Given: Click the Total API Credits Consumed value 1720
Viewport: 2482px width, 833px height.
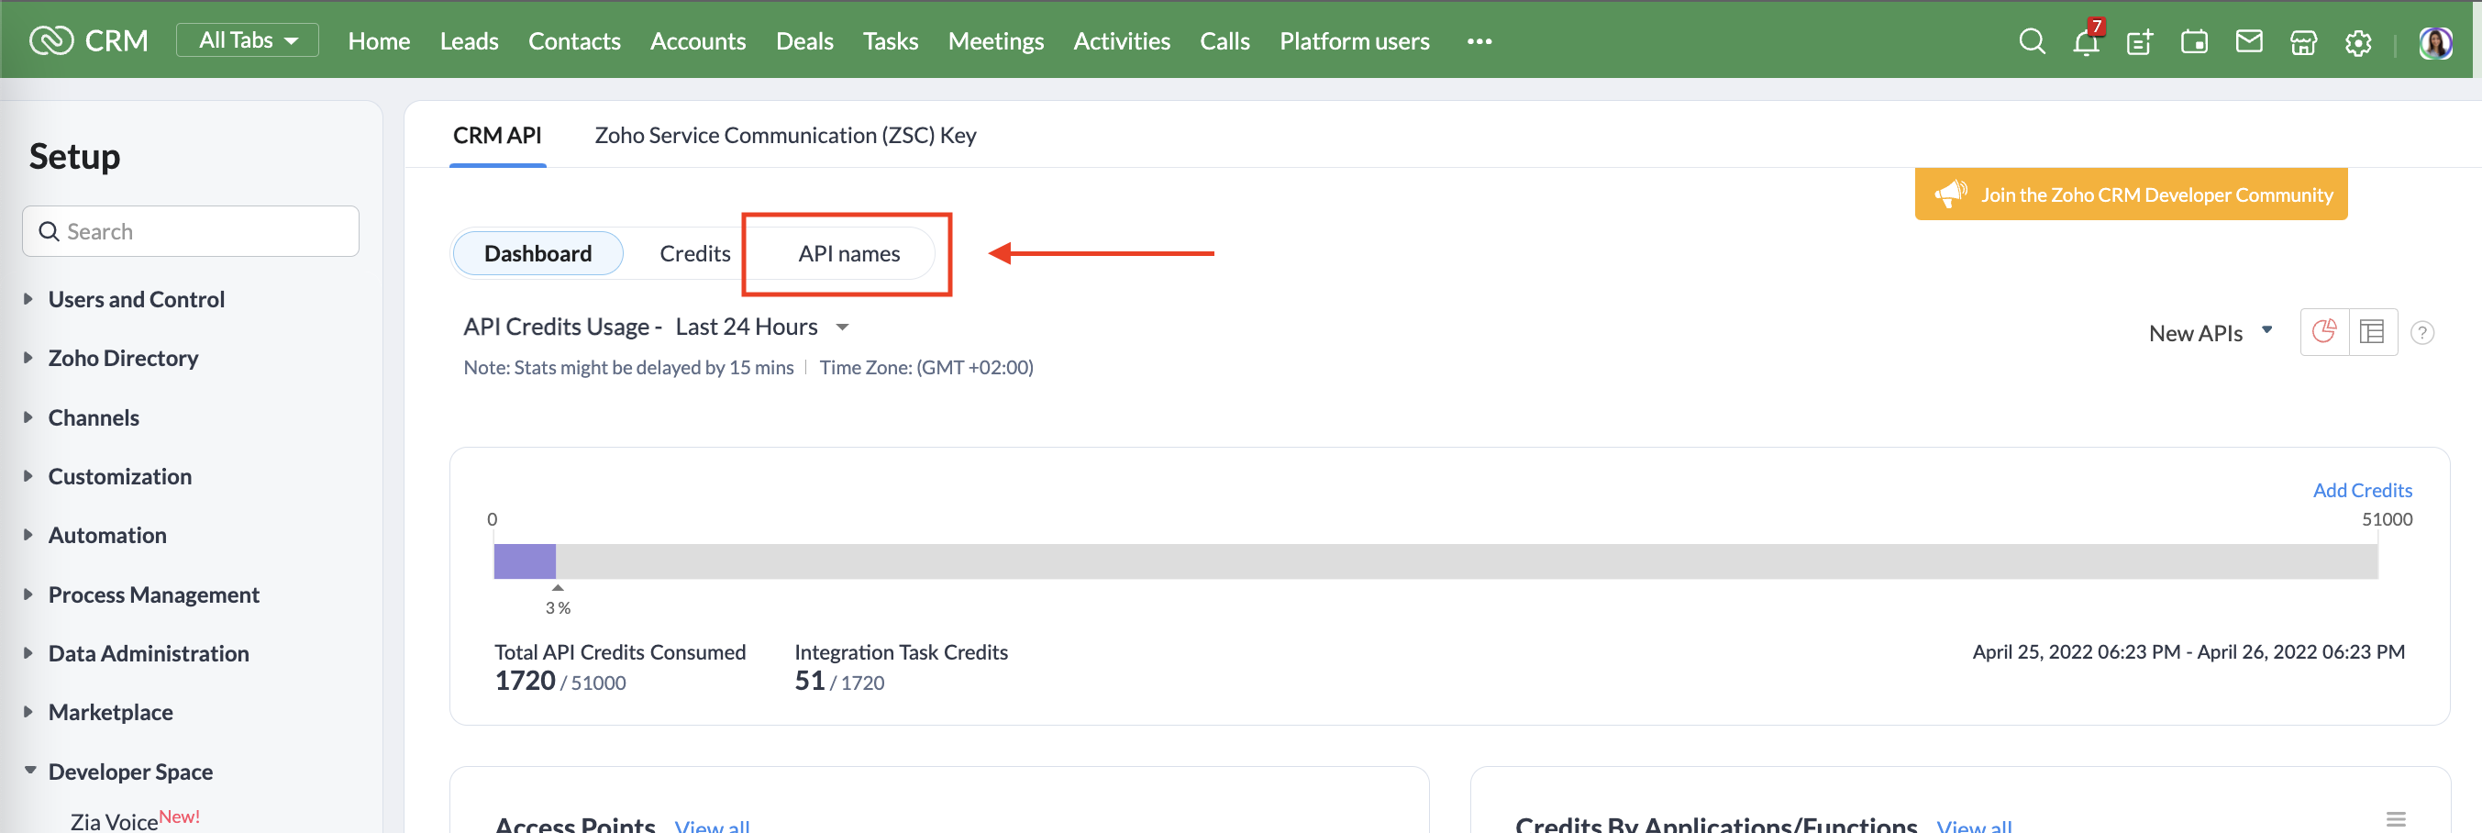Looking at the screenshot, I should pyautogui.click(x=526, y=681).
